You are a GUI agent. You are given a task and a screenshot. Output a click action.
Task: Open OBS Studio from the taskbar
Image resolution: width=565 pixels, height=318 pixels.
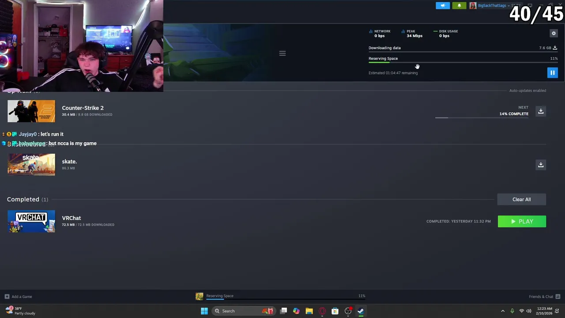tap(348, 311)
